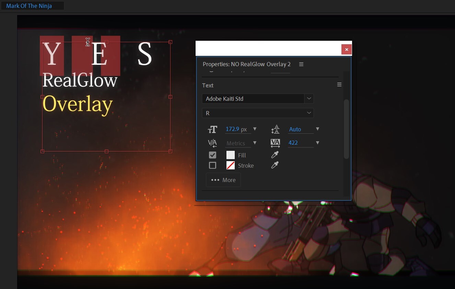Open the Properties panel hamburger menu
455x289 pixels.
click(301, 64)
